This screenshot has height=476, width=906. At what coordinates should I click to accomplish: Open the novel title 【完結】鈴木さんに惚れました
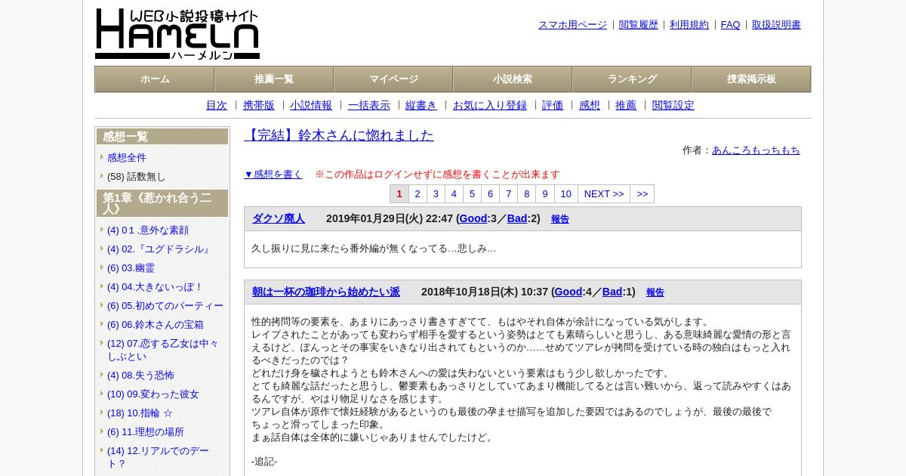tap(339, 135)
